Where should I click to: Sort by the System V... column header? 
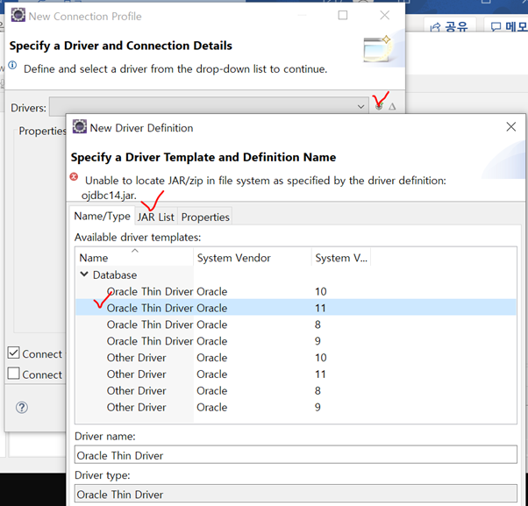(341, 258)
